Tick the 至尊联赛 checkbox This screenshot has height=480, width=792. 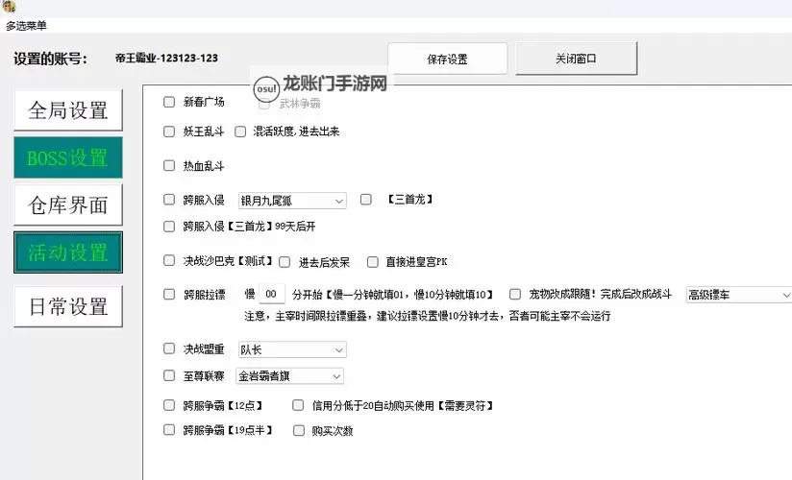click(169, 375)
